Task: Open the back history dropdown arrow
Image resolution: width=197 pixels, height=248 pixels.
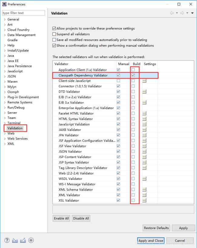Action: [x=177, y=13]
